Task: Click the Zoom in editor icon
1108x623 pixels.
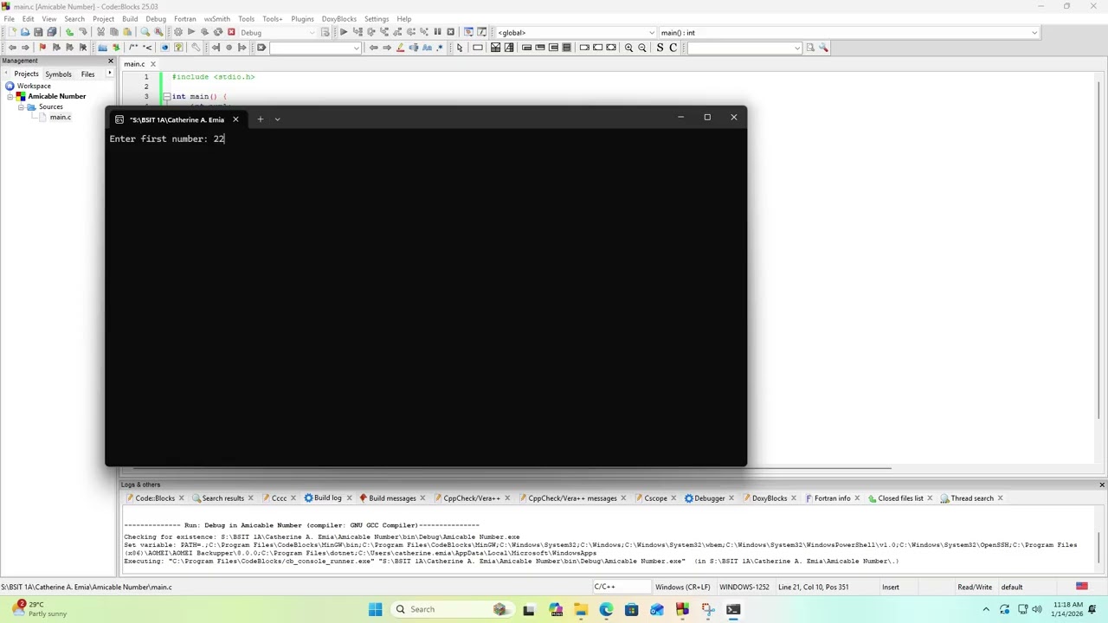Action: click(x=628, y=48)
